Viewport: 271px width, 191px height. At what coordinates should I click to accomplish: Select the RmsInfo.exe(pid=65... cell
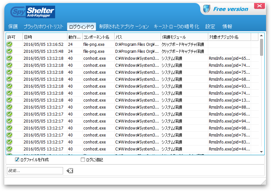point(229,58)
